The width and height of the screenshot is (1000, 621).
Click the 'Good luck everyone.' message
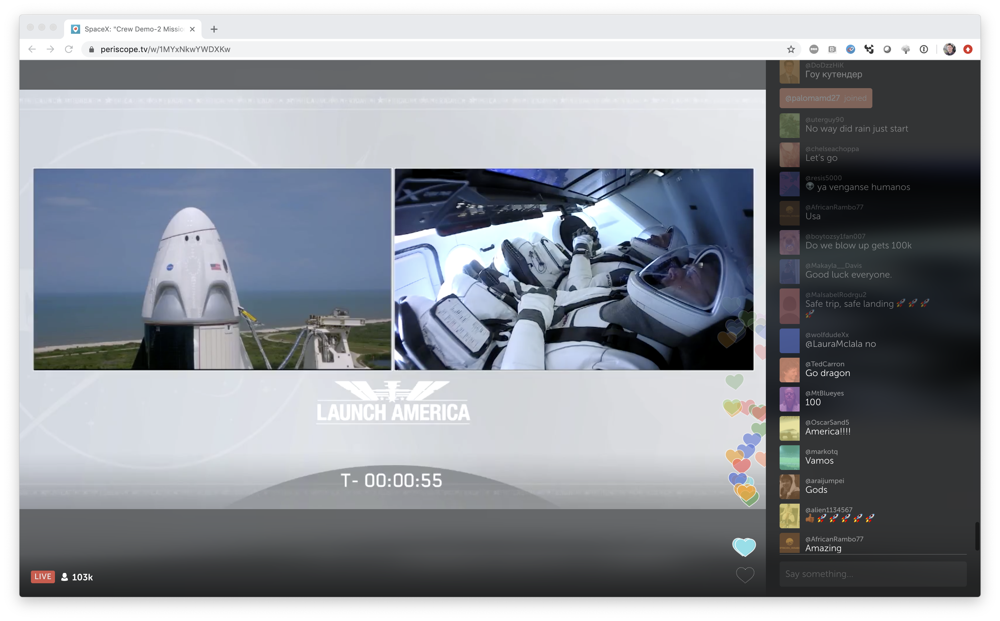pyautogui.click(x=848, y=274)
